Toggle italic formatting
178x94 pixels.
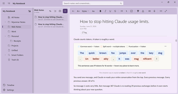click(x=105, y=11)
